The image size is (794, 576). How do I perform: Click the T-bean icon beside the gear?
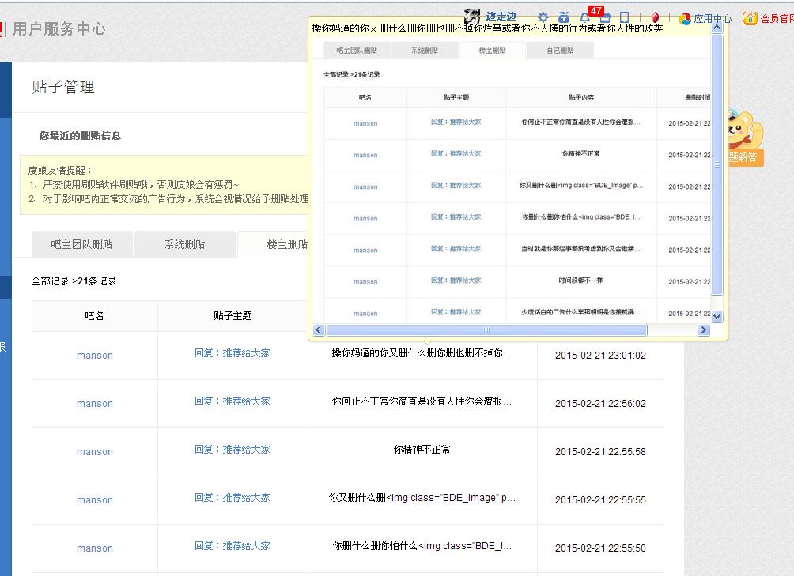[x=564, y=17]
